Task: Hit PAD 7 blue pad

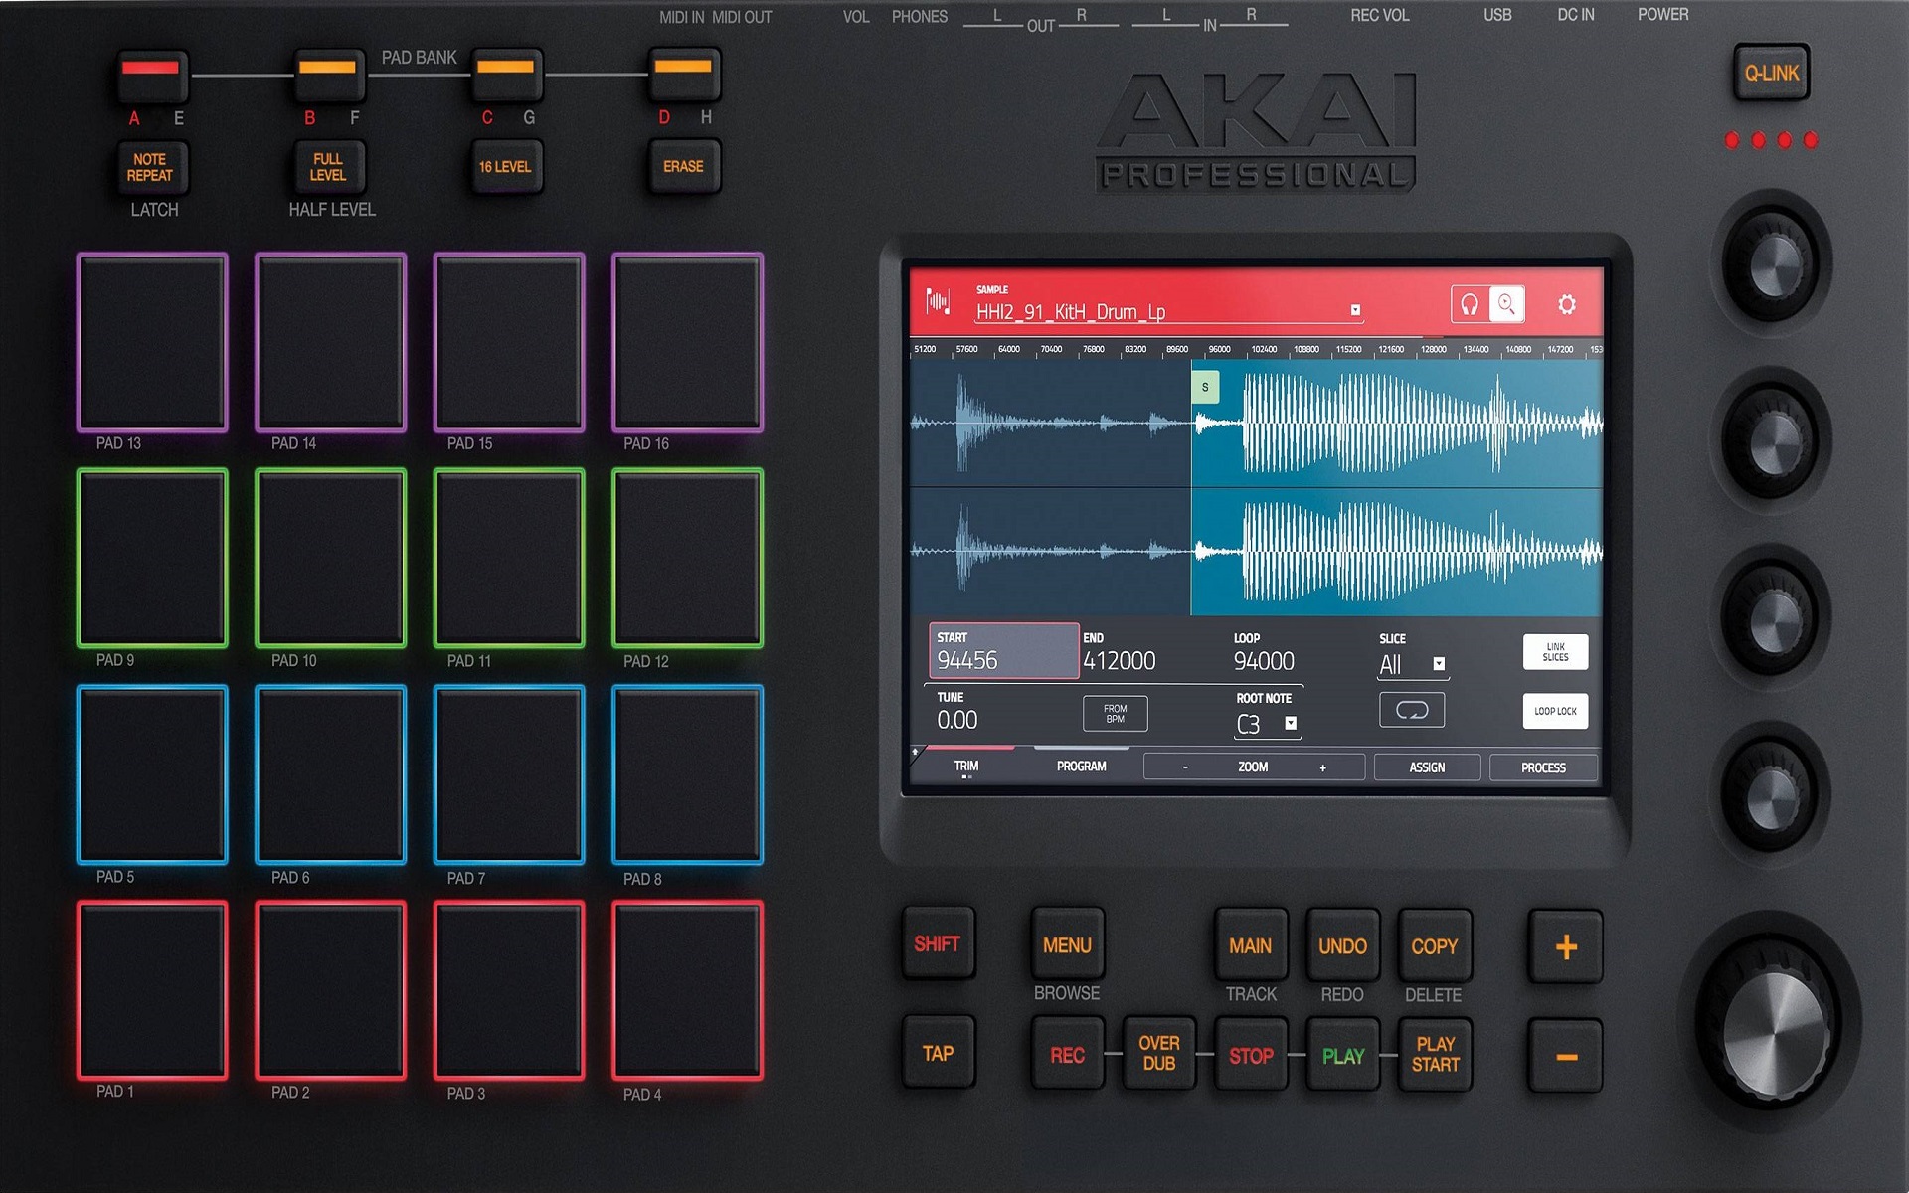Action: [x=509, y=774]
